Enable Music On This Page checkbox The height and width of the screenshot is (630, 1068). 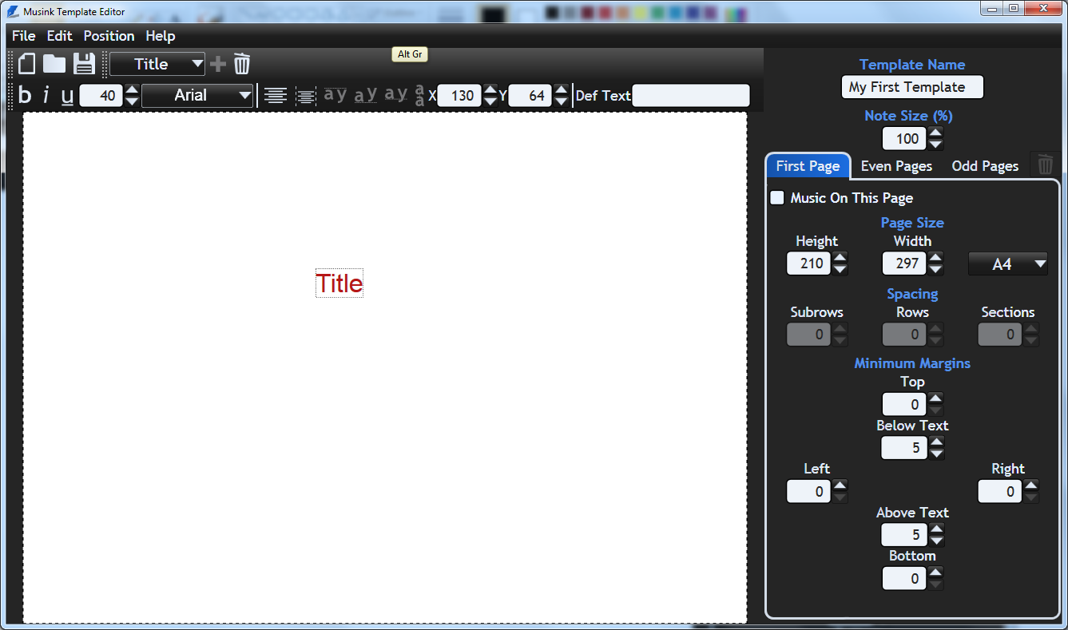pos(777,197)
